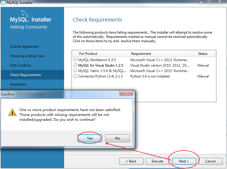The height and width of the screenshot is (169, 227).
Task: Click the MySQL dolphin logo
Action: [x=25, y=13]
